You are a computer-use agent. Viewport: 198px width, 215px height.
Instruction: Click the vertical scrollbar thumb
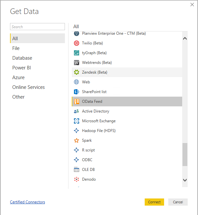(x=185, y=154)
